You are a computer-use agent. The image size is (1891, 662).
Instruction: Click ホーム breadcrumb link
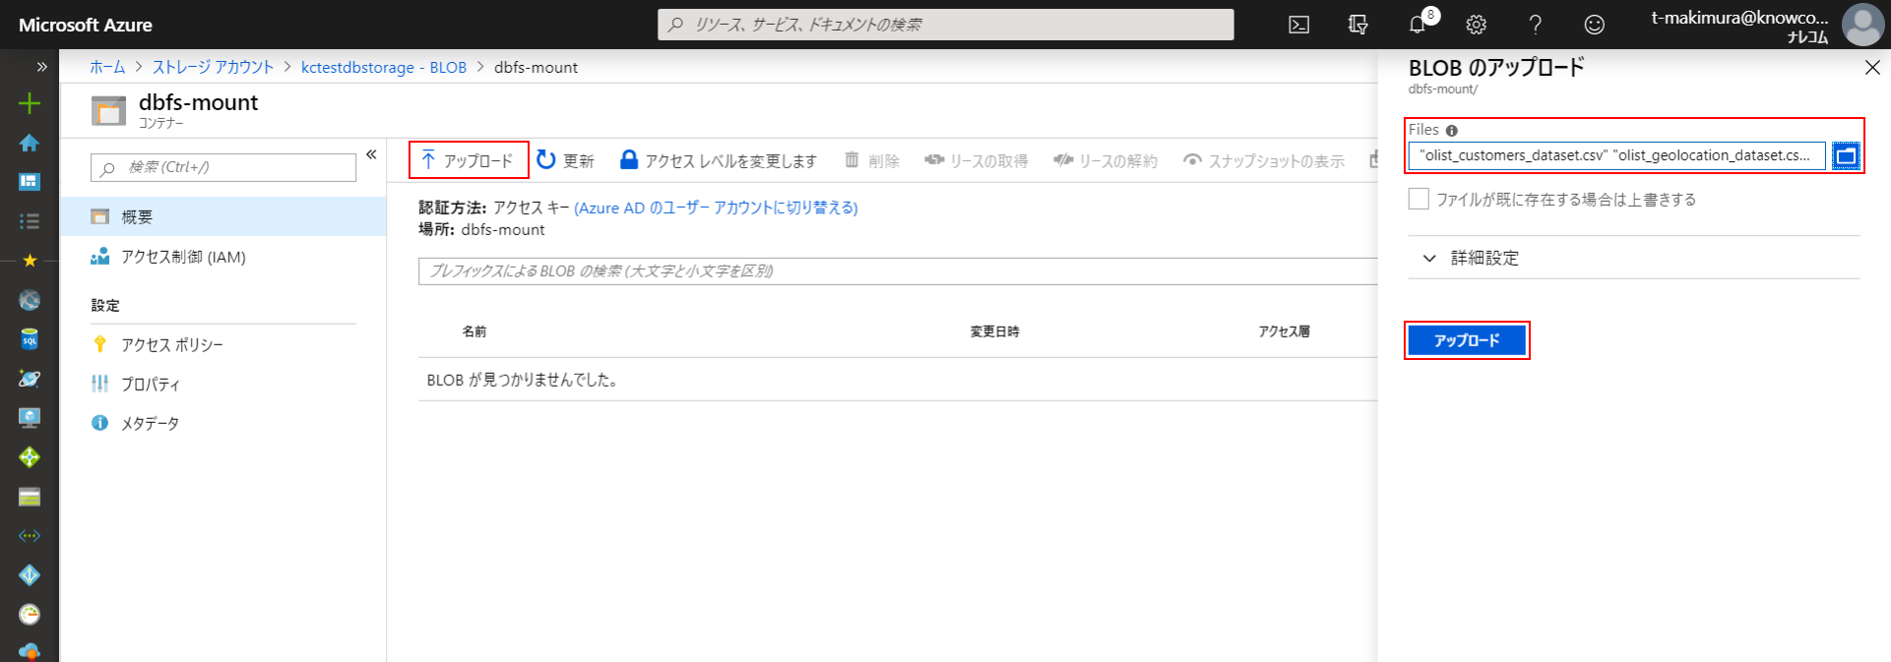(107, 67)
